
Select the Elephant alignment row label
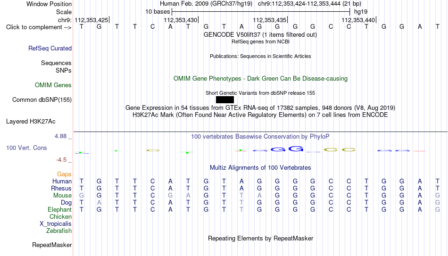[59, 210]
